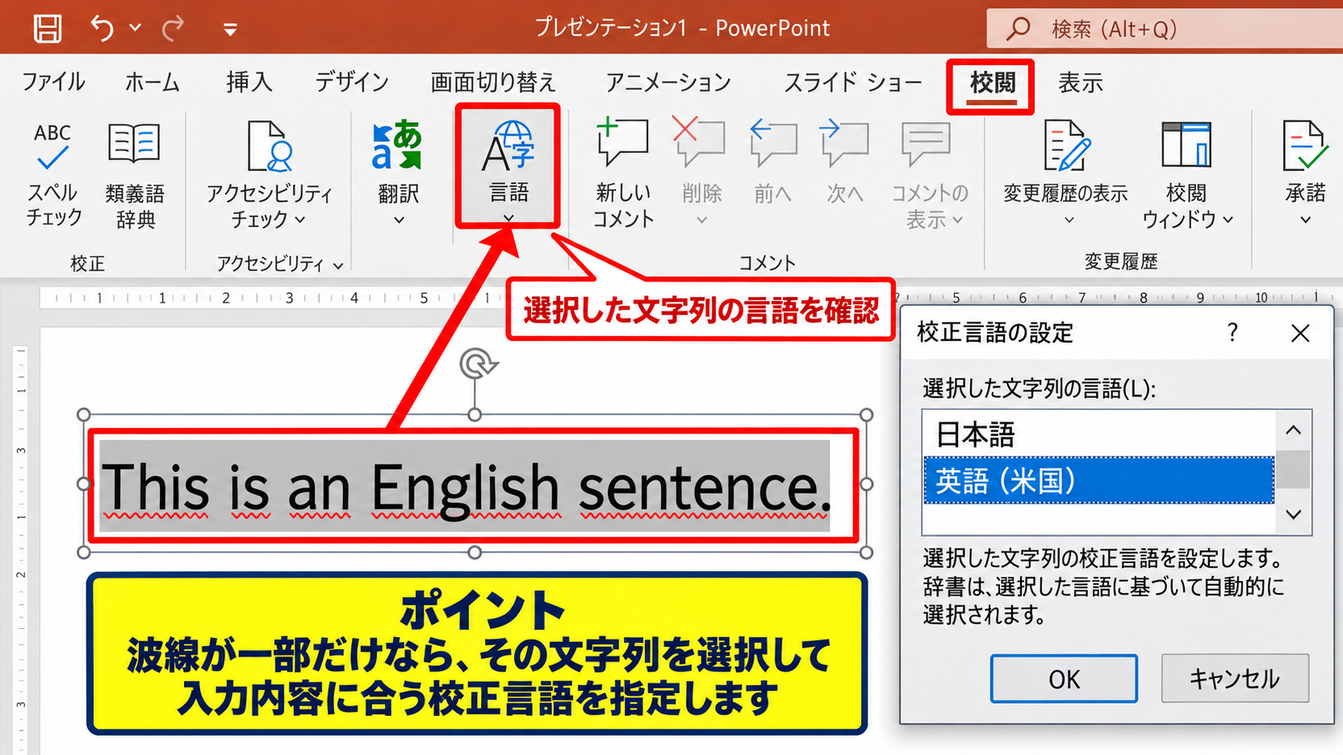Click the language list scroll down arrow

(x=1293, y=514)
